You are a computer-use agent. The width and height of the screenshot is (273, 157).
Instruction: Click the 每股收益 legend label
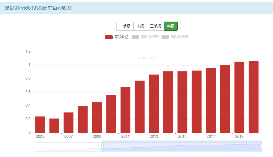(x=121, y=37)
